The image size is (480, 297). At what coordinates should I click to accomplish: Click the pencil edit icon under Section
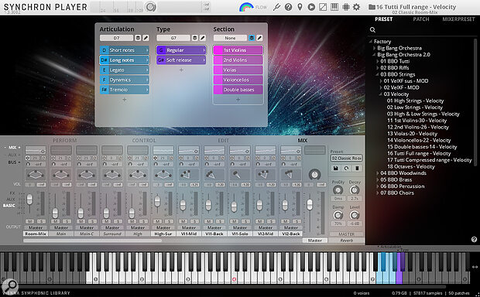(259, 38)
